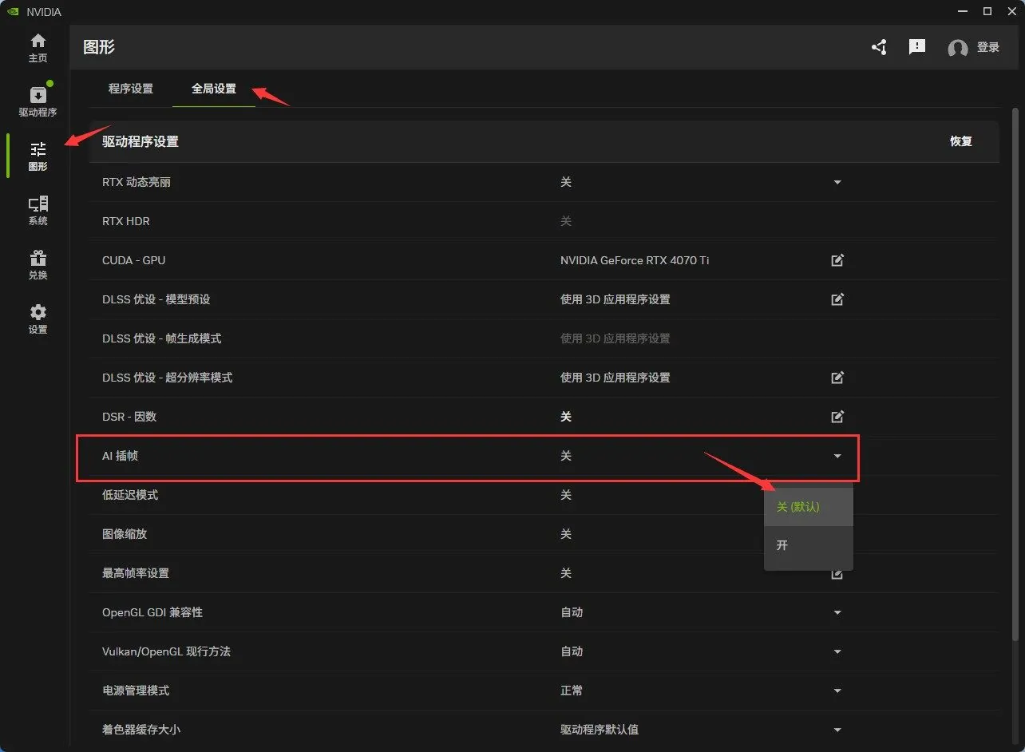Edit DLSS 优设 - 模型预设 setting
This screenshot has width=1025, height=752.
click(x=837, y=299)
